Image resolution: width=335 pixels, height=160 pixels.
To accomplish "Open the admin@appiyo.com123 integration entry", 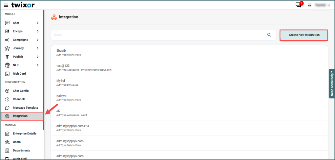I will point(189,128).
